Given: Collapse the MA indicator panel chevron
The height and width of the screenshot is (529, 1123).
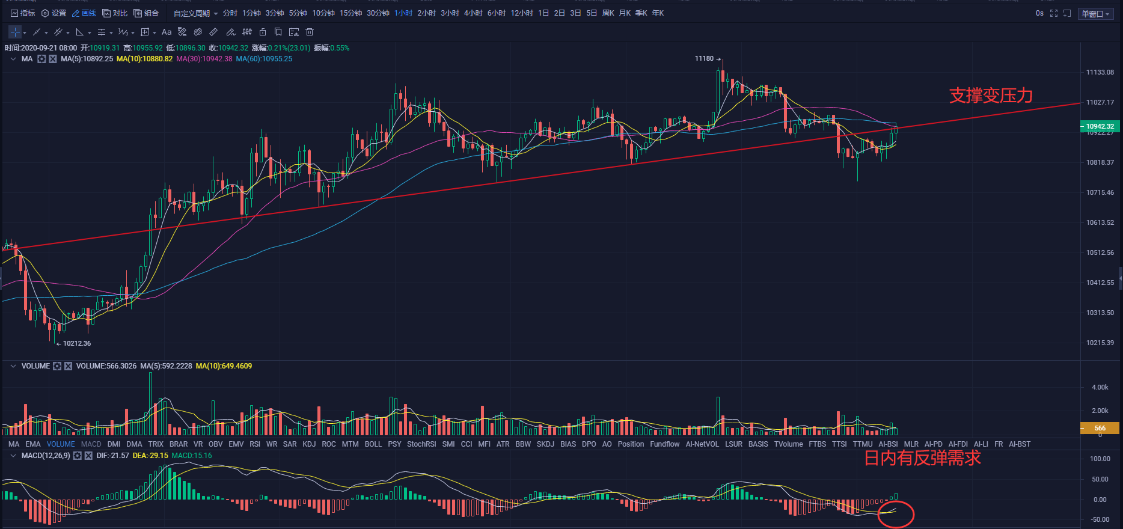Looking at the screenshot, I should pos(13,59).
